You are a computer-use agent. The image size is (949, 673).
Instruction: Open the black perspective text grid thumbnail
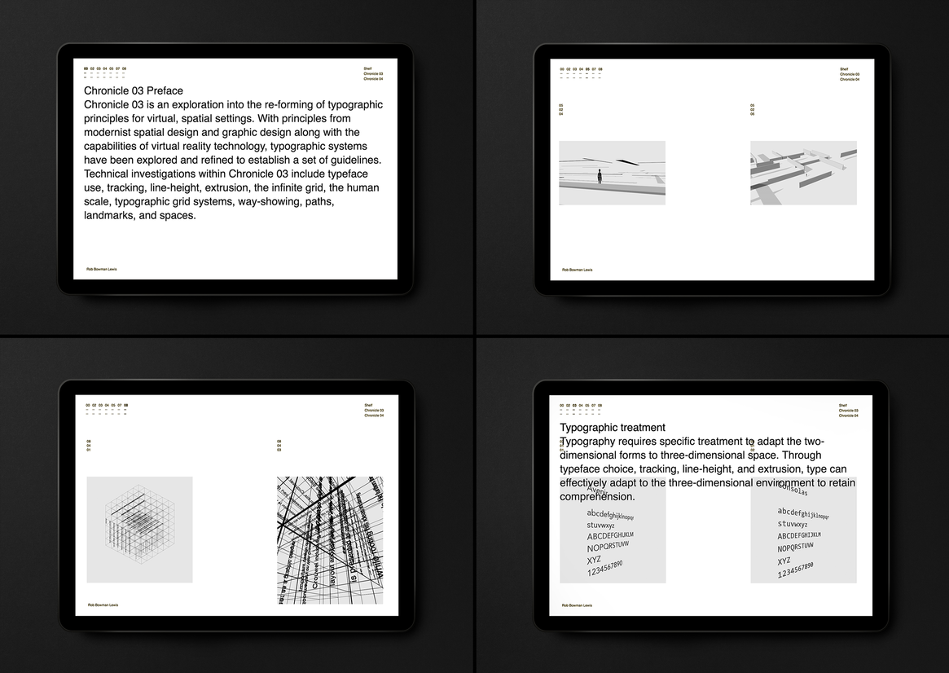330,540
